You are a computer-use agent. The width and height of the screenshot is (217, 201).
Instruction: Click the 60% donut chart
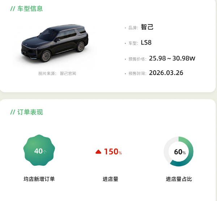click(x=179, y=152)
